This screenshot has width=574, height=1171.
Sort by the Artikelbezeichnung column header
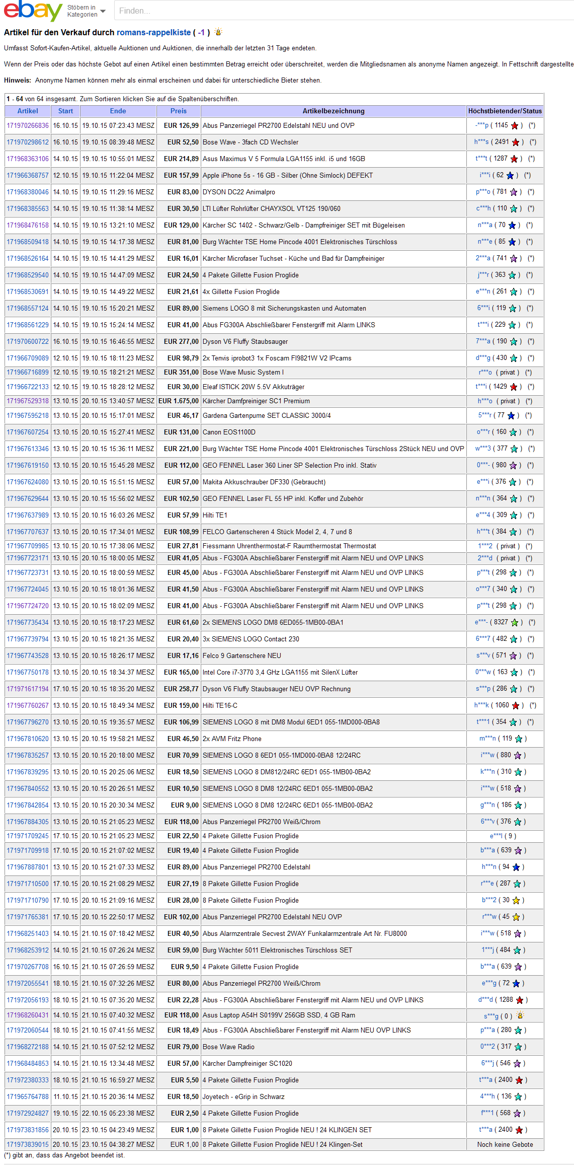click(x=334, y=111)
